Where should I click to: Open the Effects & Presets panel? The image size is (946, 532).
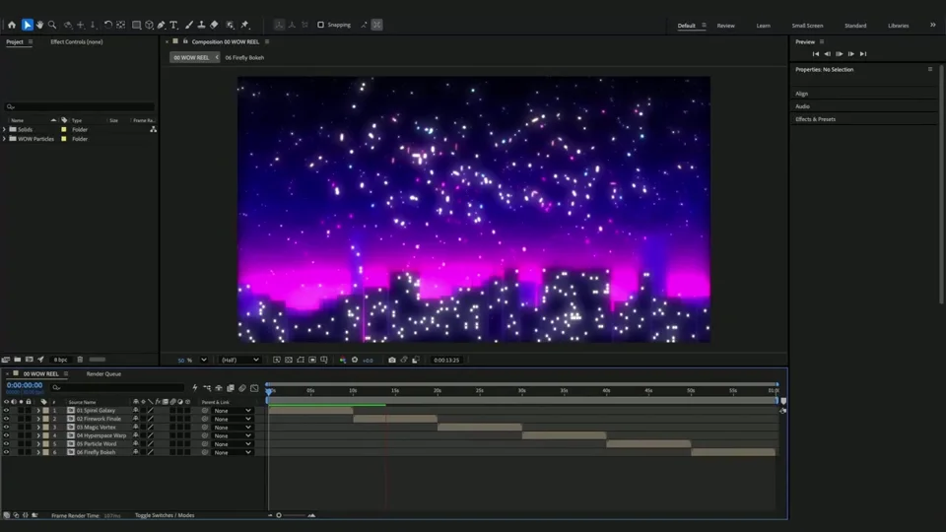(815, 119)
